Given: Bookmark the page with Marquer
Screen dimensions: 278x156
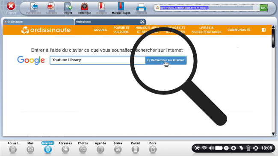Looking at the screenshot, I should [102, 8].
